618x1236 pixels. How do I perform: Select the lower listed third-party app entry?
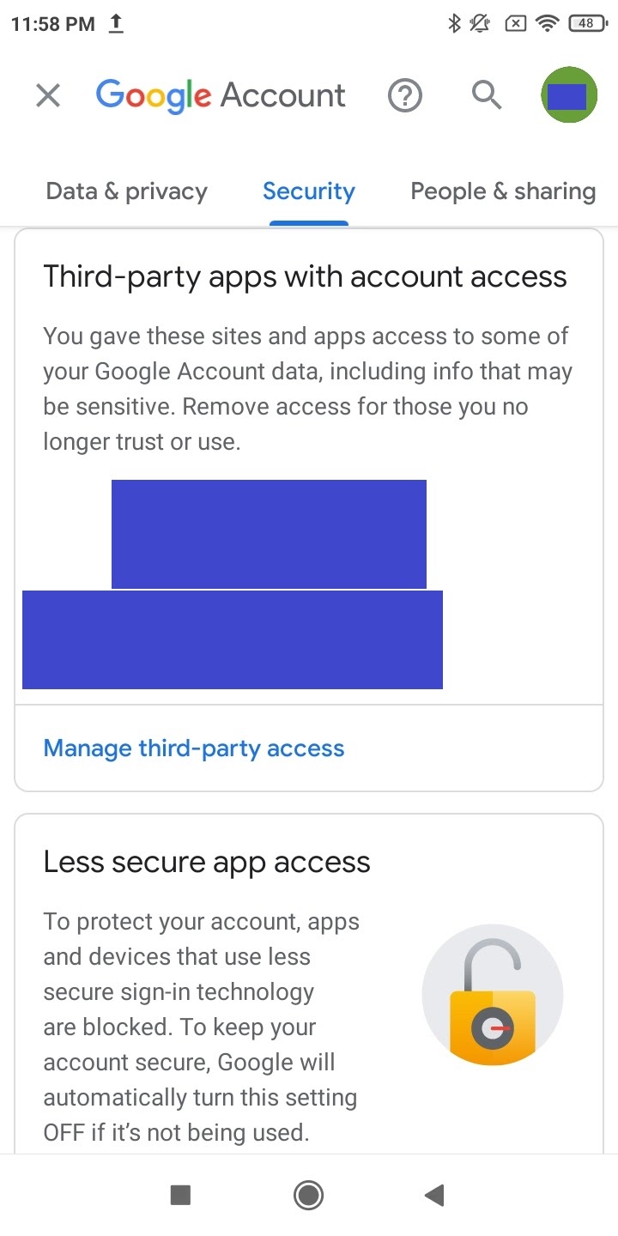click(233, 639)
